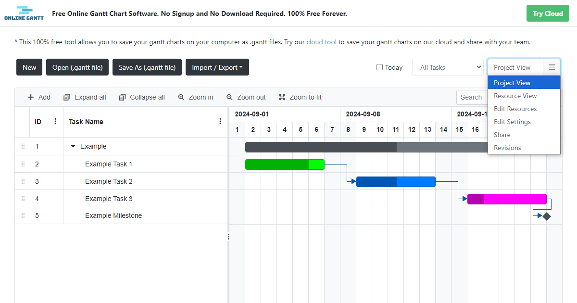The height and width of the screenshot is (303, 577).
Task: Click the 2024-09-08 week header
Action: click(x=396, y=114)
